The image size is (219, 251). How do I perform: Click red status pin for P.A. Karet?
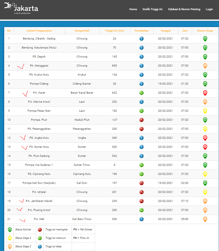tap(205, 93)
